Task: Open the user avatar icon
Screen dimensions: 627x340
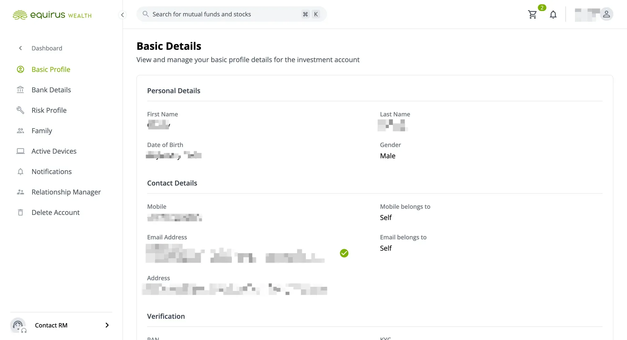Action: click(x=606, y=14)
